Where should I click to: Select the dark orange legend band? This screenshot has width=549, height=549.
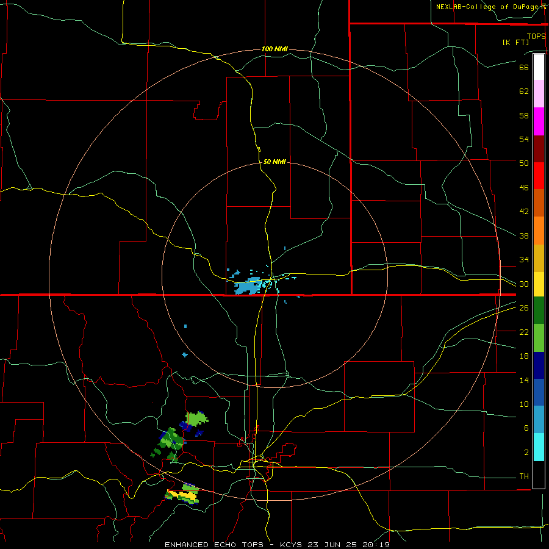pos(539,203)
